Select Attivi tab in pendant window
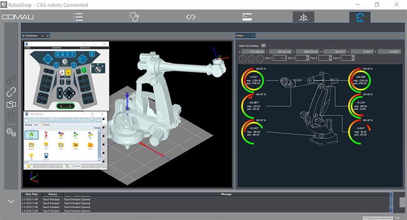Viewport: 407px width, 220px height. click(36, 125)
